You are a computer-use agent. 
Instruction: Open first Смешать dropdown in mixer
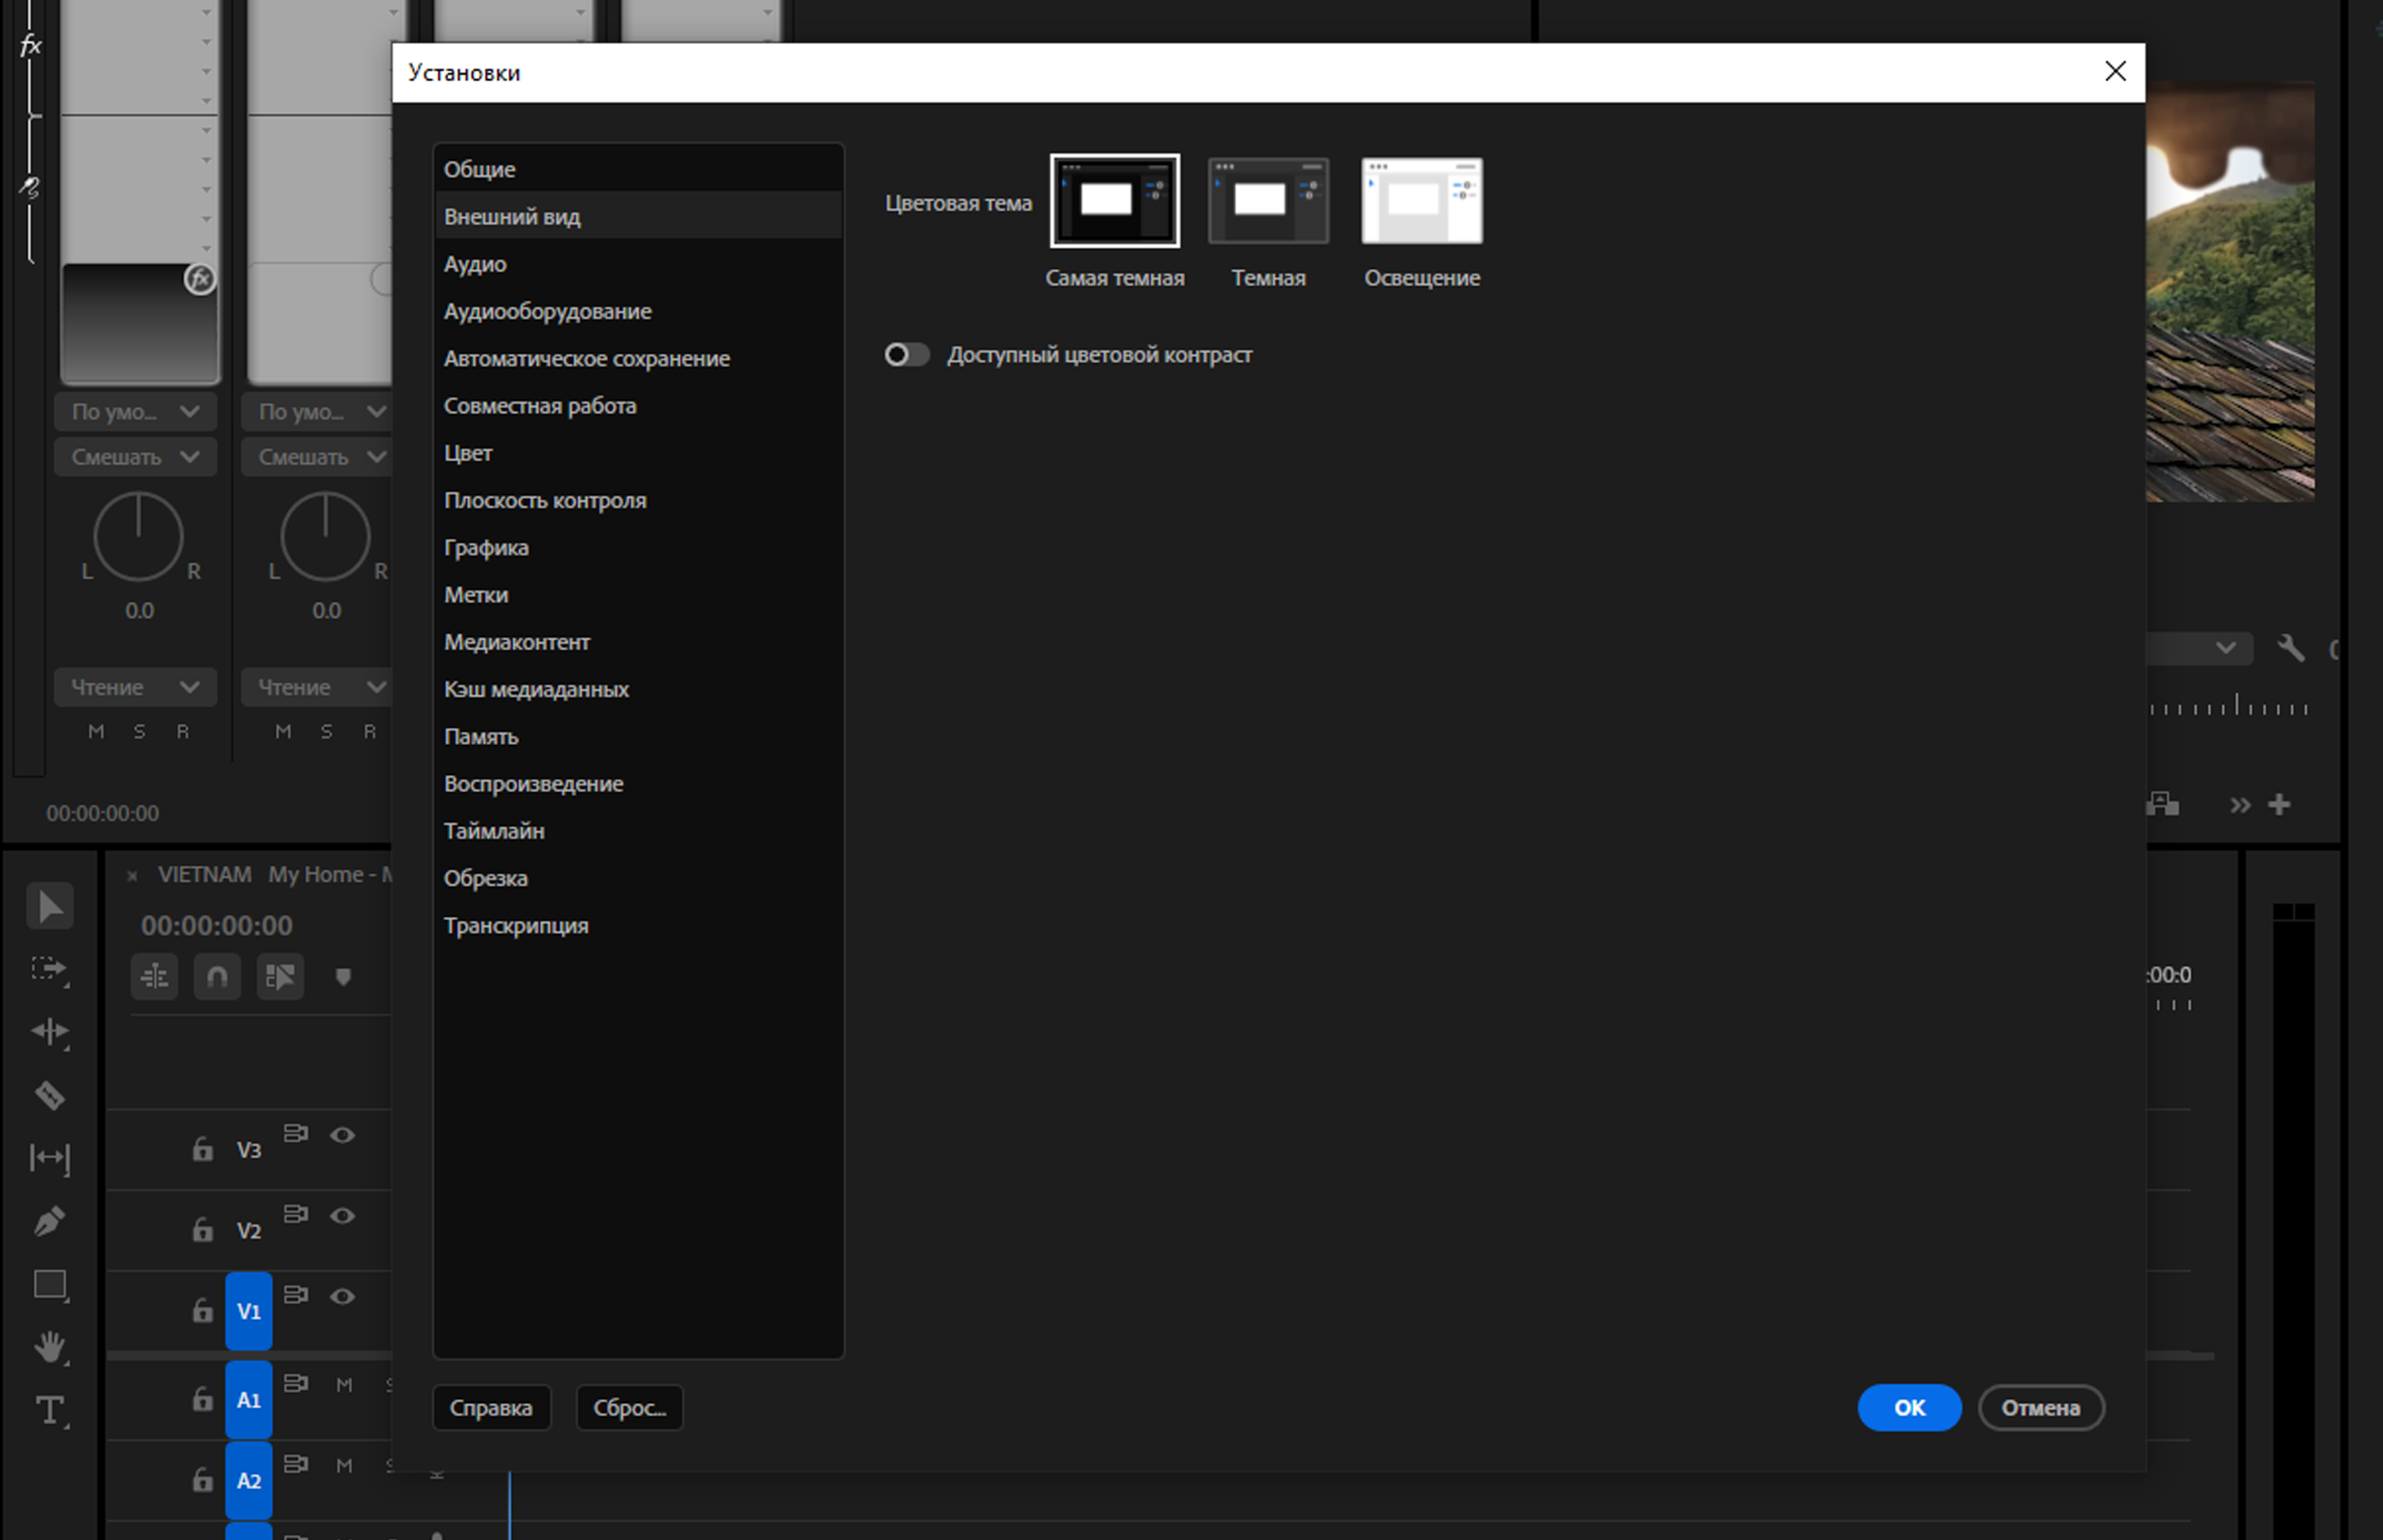click(135, 457)
